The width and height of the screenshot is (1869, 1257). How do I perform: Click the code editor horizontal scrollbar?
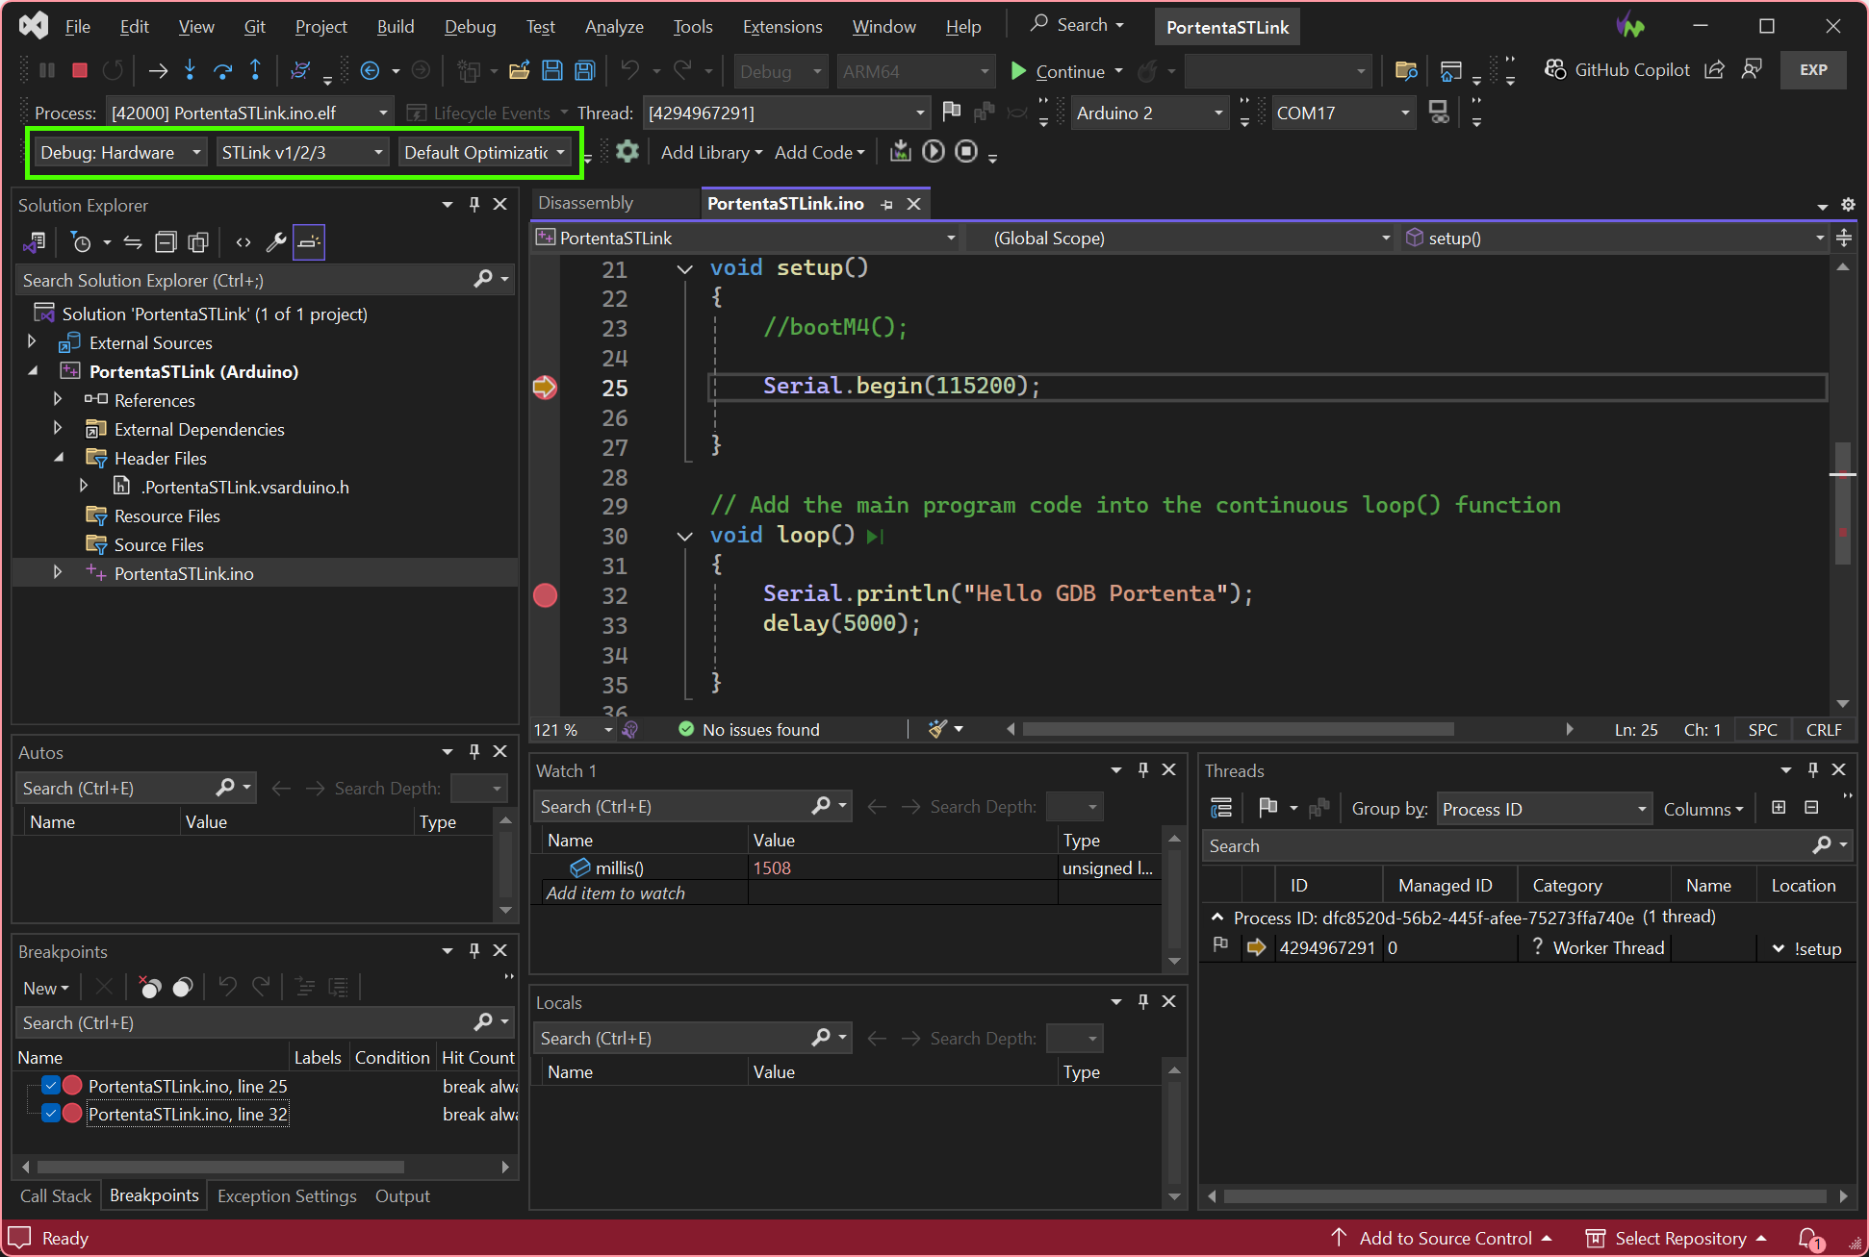click(1238, 729)
